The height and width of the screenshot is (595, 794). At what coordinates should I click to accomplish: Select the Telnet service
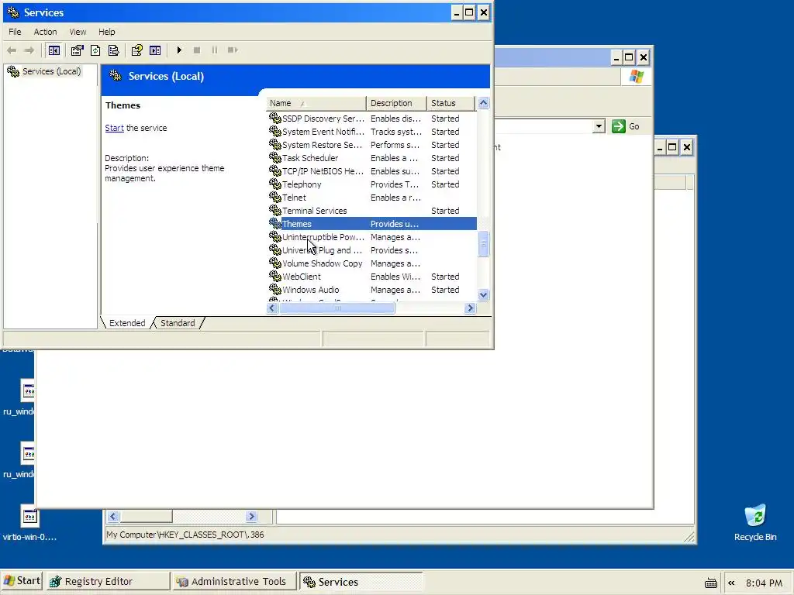pyautogui.click(x=294, y=198)
